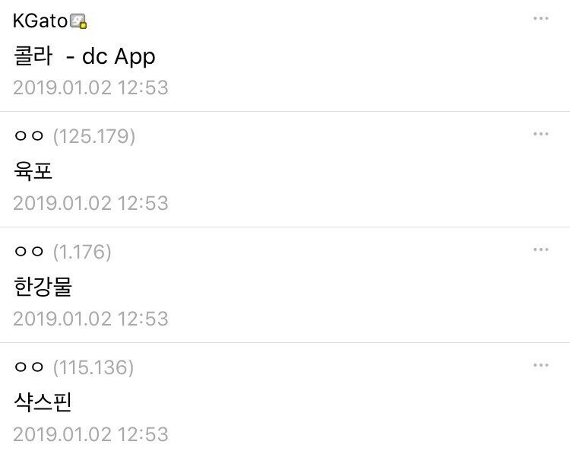Open more options for the 한강물 comment

tap(540, 249)
